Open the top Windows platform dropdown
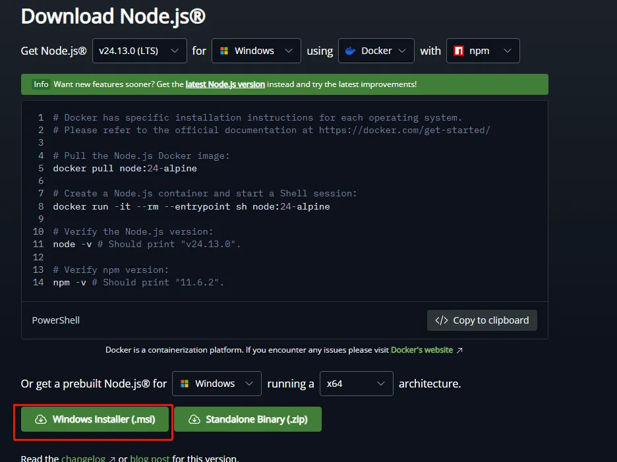617x462 pixels. pos(256,51)
